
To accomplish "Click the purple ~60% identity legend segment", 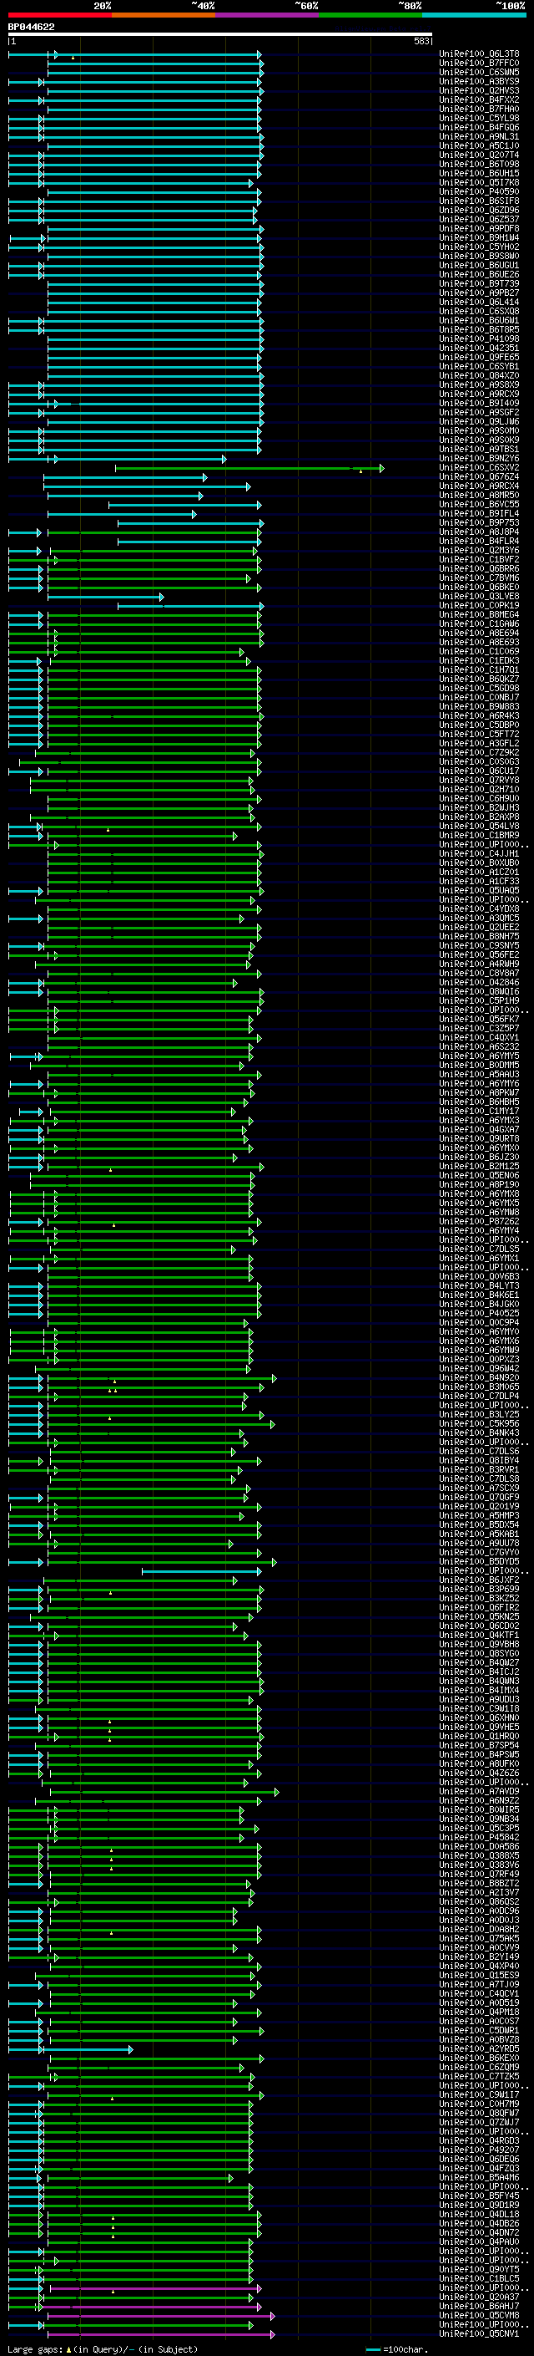I will (x=268, y=15).
